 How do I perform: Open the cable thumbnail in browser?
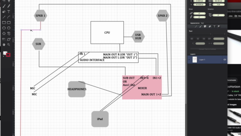point(234,117)
